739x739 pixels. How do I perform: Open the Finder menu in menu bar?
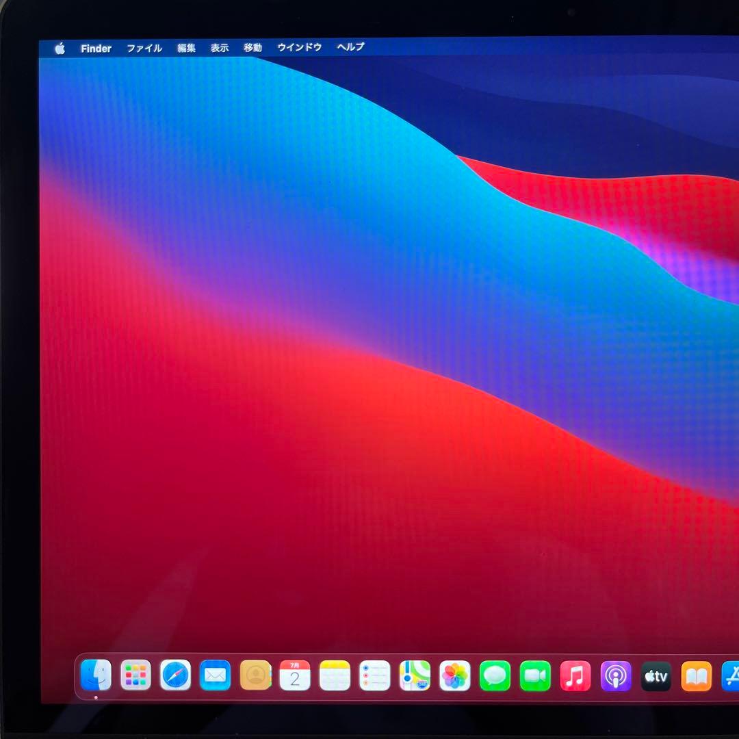pos(96,49)
